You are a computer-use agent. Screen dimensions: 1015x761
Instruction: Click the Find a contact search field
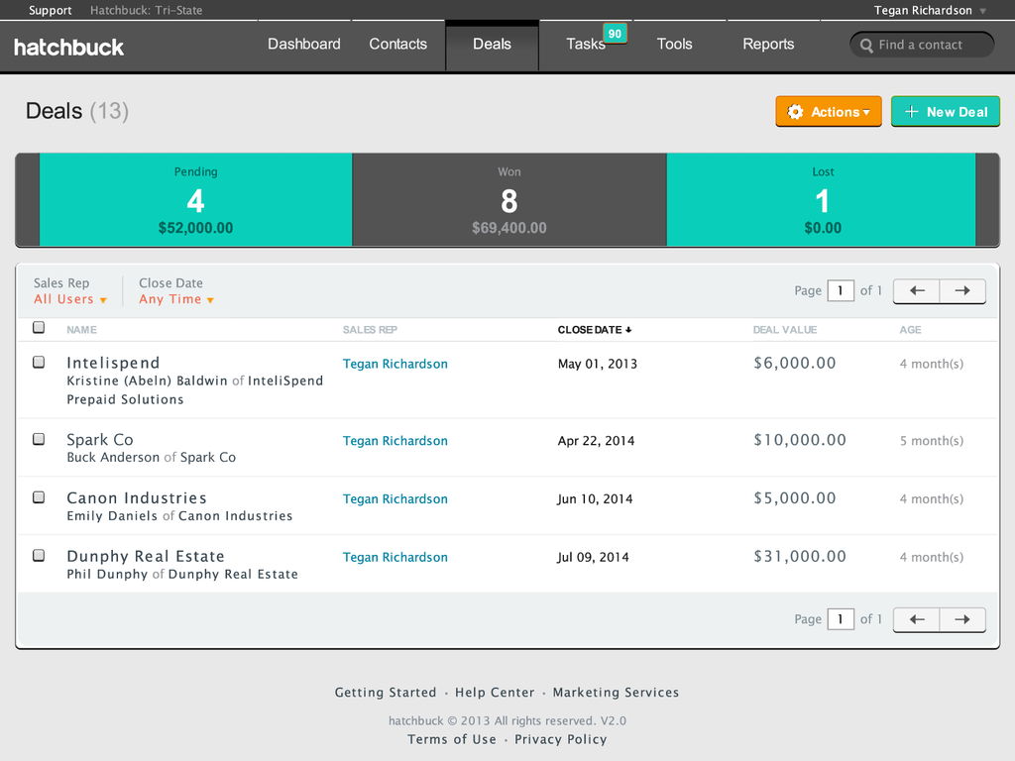coord(922,45)
